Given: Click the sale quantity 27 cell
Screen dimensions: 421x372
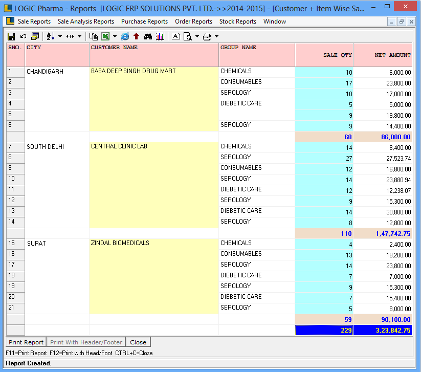Looking at the screenshot, I should 324,158.
